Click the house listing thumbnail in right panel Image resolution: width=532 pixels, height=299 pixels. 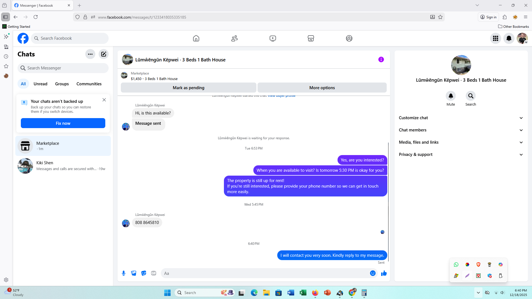(x=461, y=65)
